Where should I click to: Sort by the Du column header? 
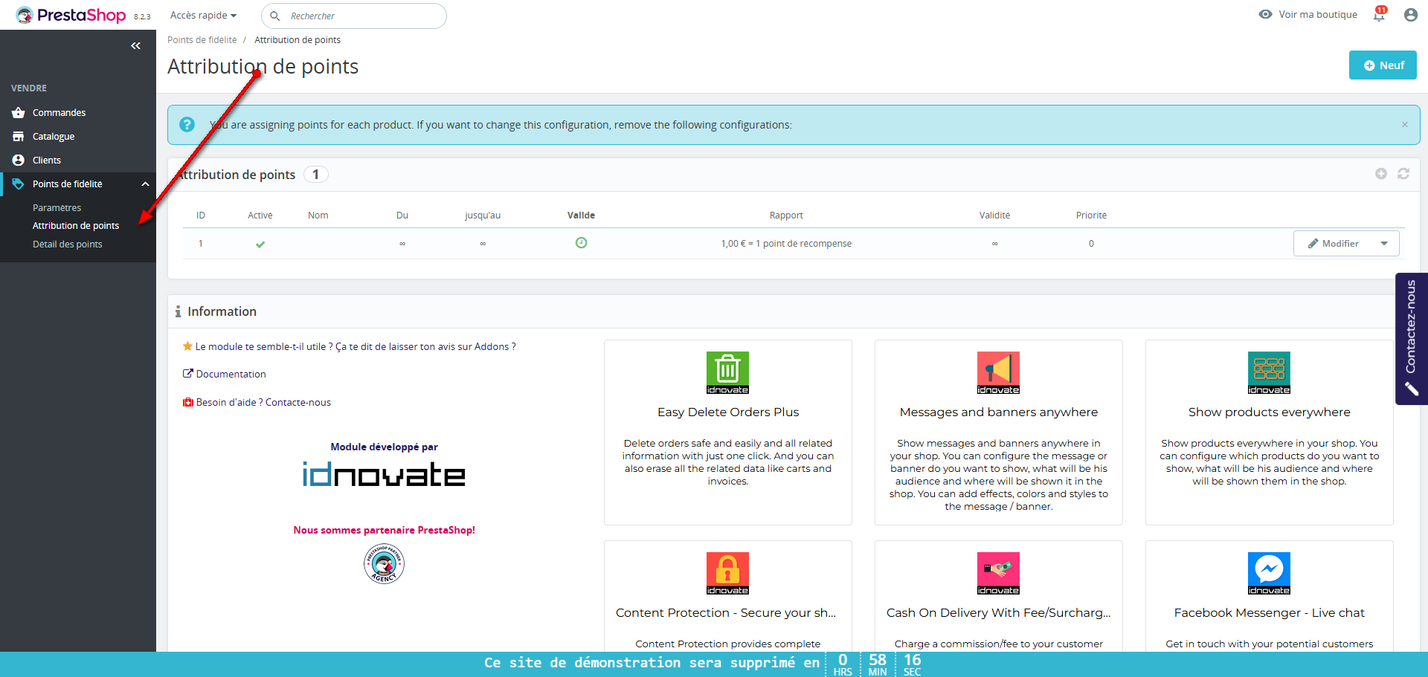pyautogui.click(x=402, y=216)
